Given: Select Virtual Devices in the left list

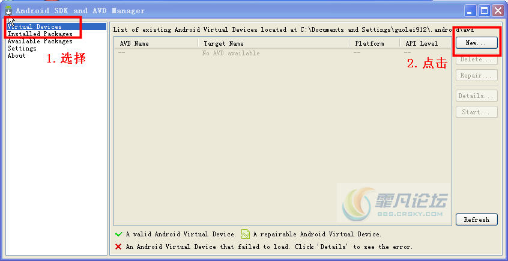Looking at the screenshot, I should [56, 26].
